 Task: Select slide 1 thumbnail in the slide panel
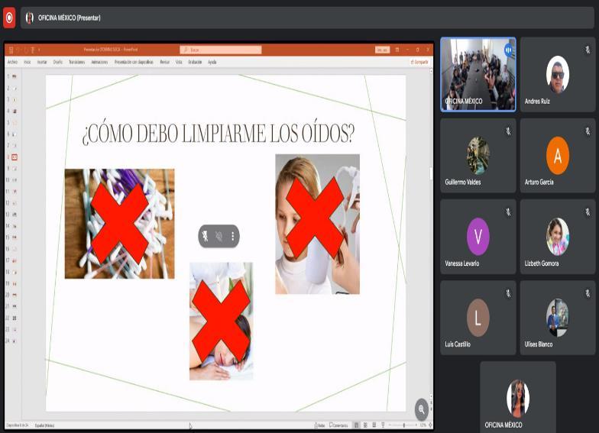14,76
